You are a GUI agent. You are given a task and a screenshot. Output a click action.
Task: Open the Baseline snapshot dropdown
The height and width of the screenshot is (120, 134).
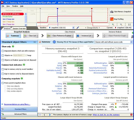coord(73,27)
